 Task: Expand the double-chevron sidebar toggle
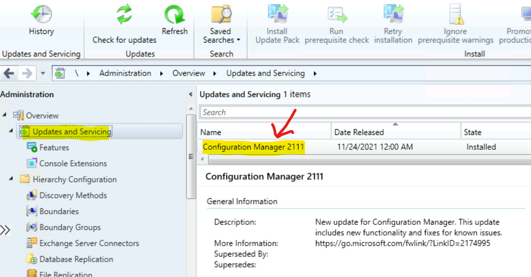5,230
